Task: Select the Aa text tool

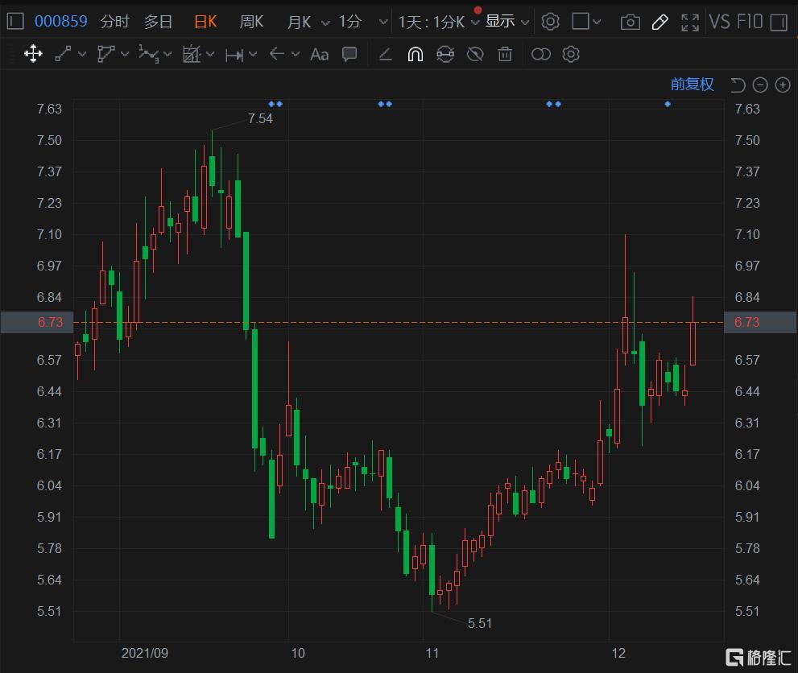Action: point(319,54)
